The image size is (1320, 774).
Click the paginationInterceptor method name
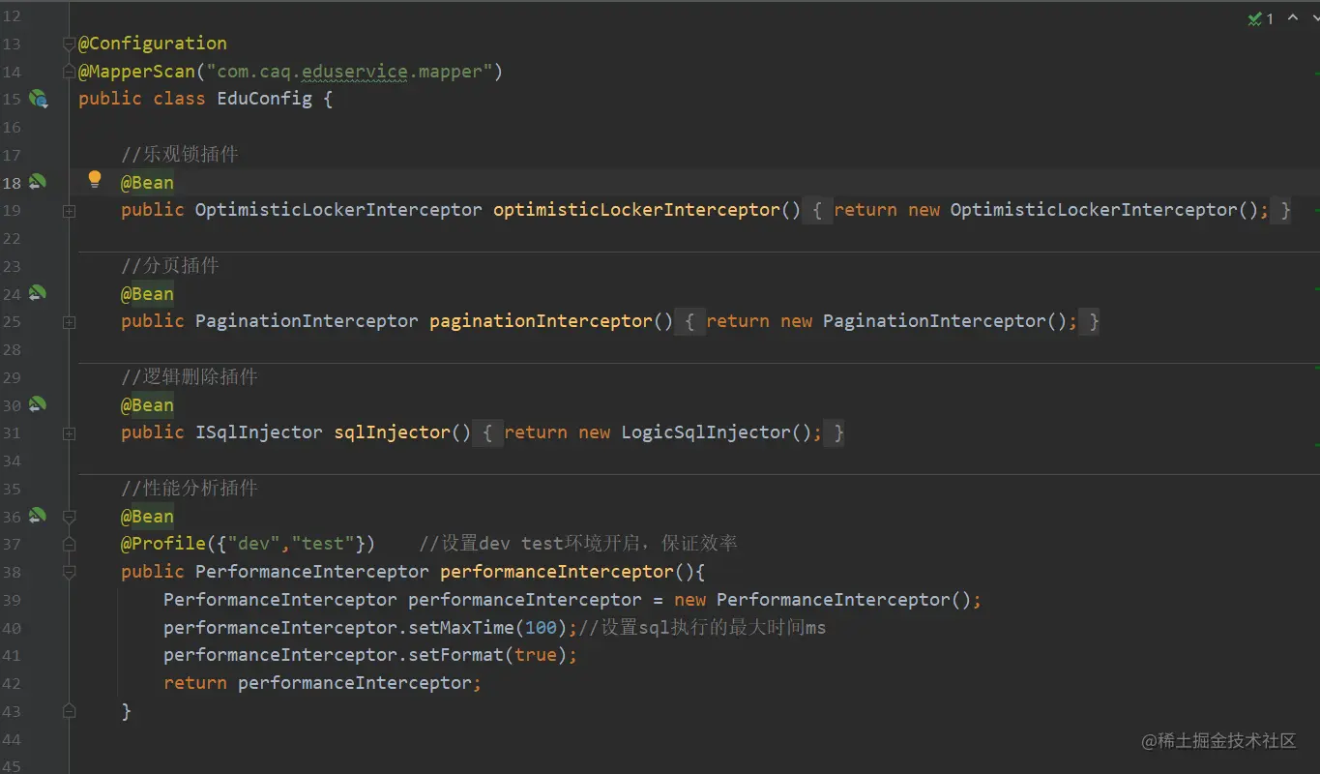point(541,321)
